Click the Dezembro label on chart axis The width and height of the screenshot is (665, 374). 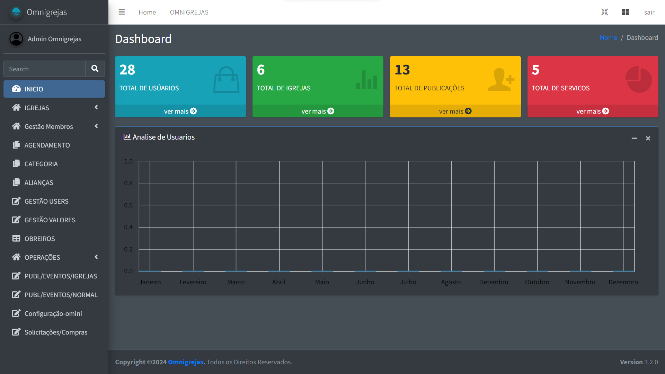[x=623, y=282]
